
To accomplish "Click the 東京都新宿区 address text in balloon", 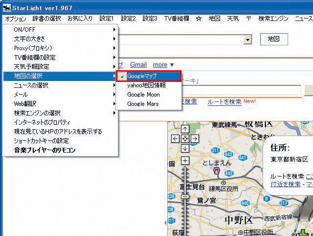I will click(290, 159).
